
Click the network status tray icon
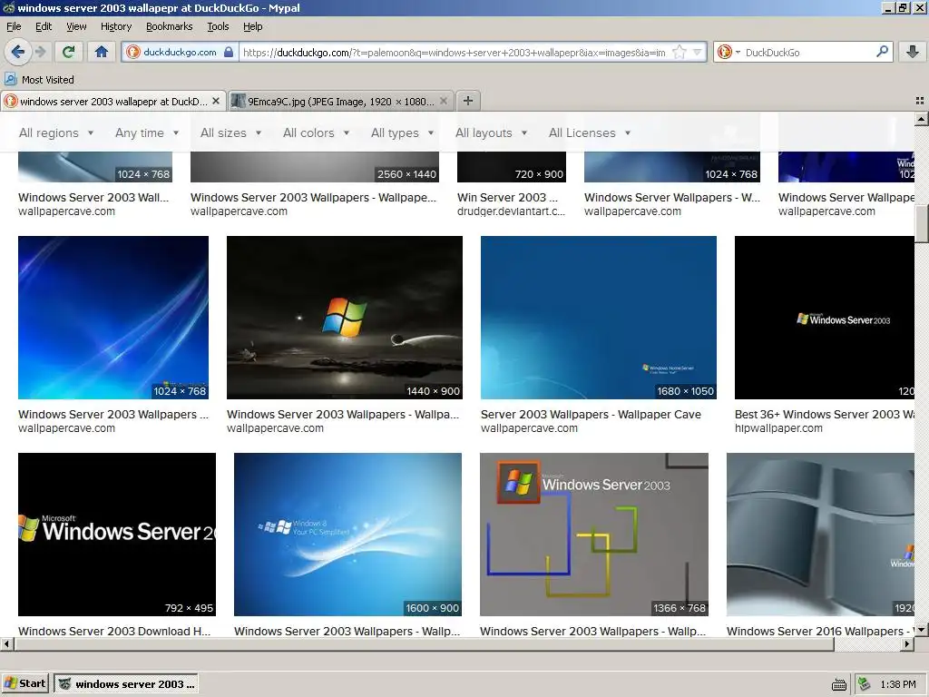[x=865, y=684]
